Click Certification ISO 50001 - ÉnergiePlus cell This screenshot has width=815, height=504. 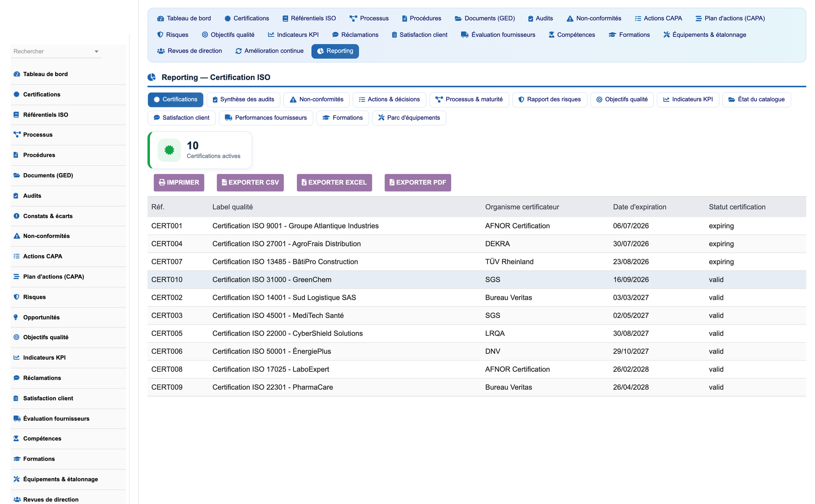[271, 352]
